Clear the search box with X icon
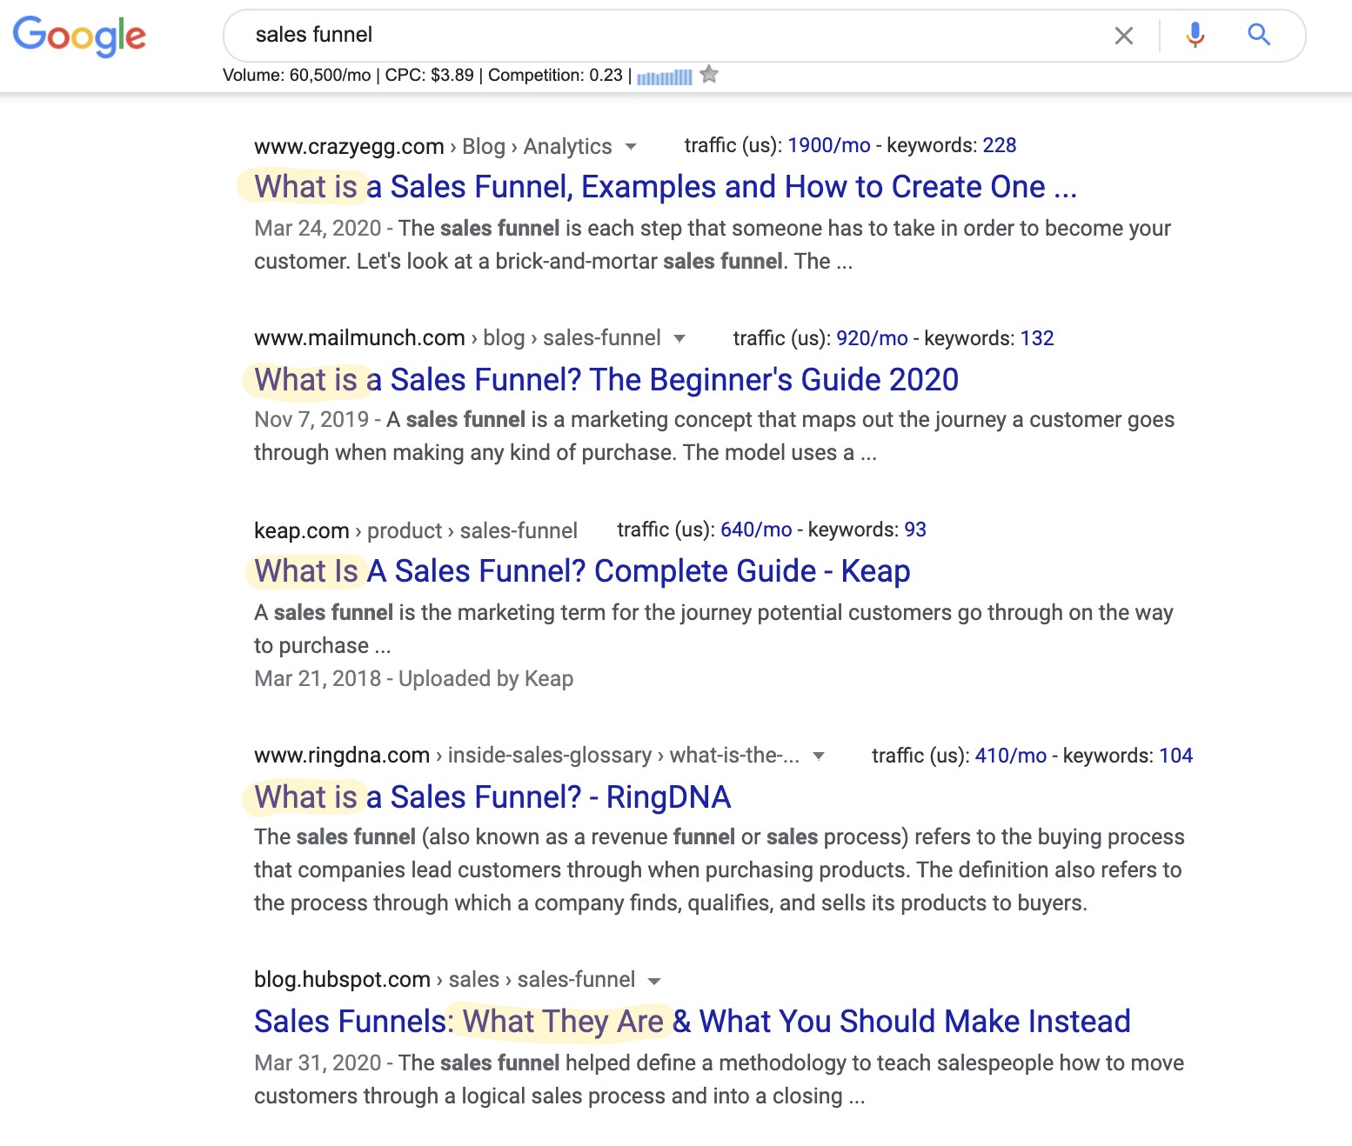The image size is (1352, 1146). pyautogui.click(x=1124, y=36)
